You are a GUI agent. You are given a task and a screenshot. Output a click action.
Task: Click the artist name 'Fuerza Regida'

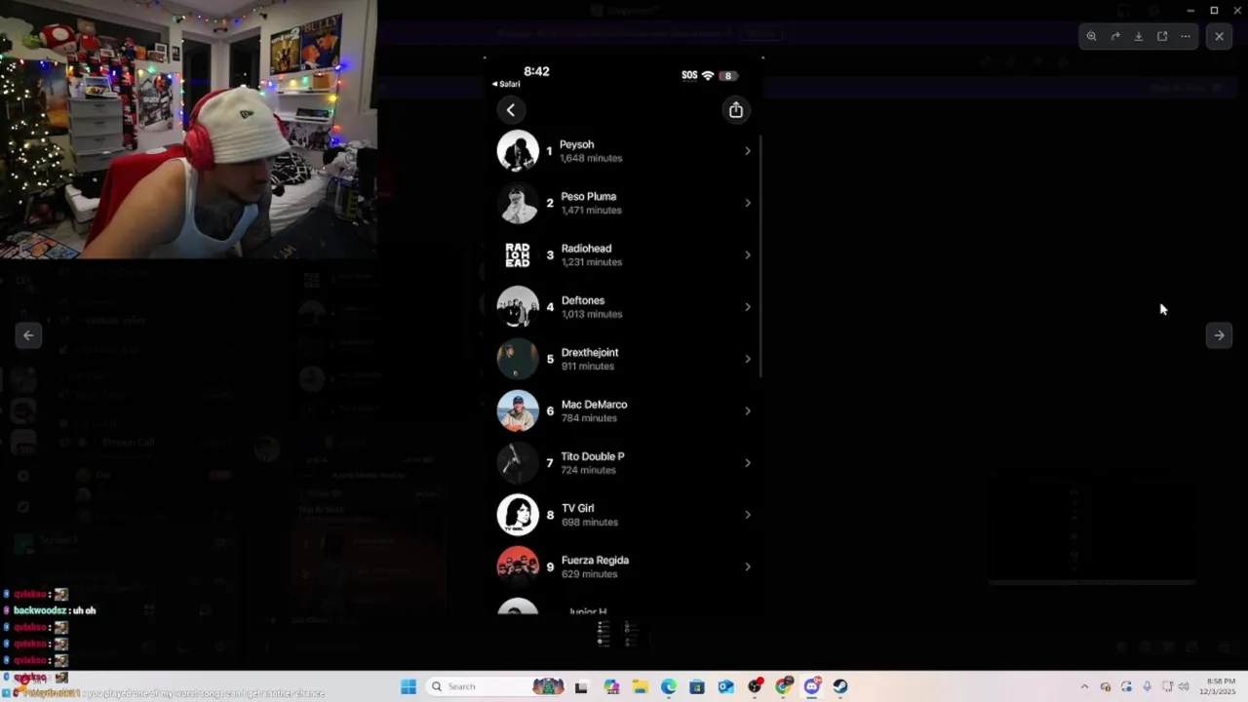tap(595, 561)
